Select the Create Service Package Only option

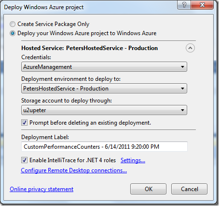13,24
